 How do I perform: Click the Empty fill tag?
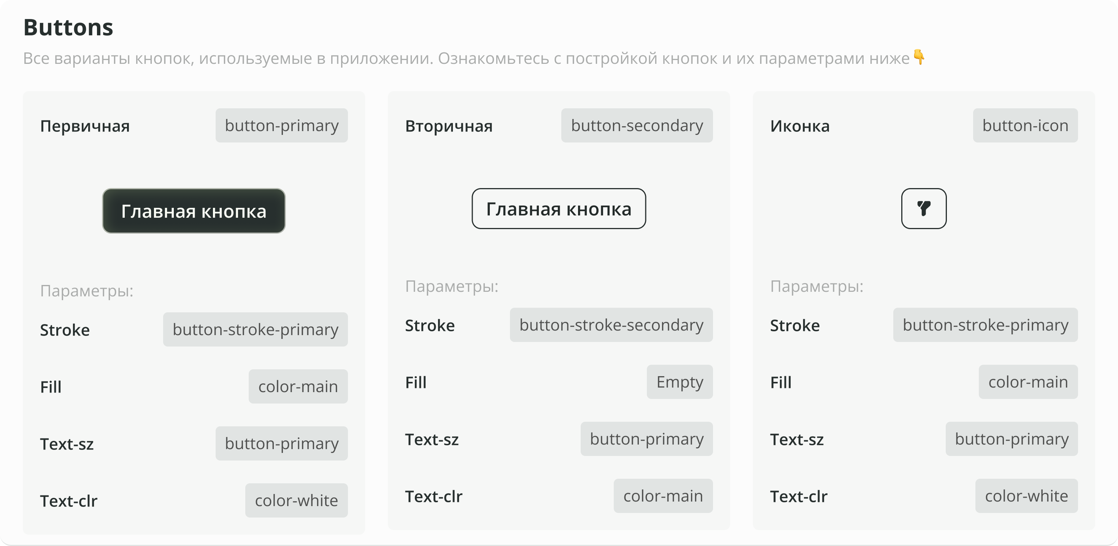point(679,381)
